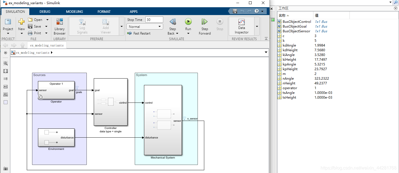399x173 pixels.
Task: Select the kpHeight workspace variable
Action: point(290,69)
